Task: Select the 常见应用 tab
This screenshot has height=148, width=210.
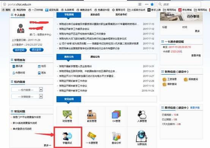Action: coord(69,99)
